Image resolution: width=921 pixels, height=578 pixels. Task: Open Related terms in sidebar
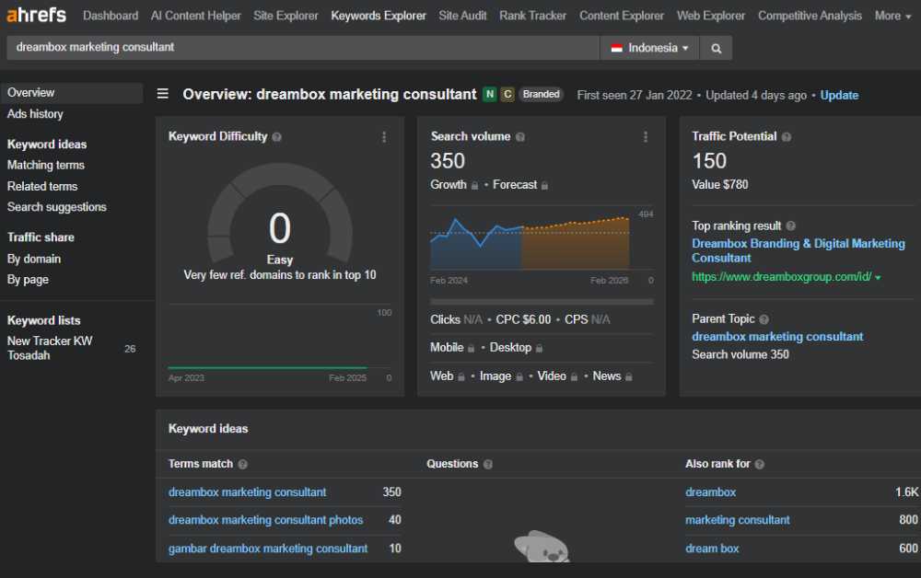(x=42, y=187)
